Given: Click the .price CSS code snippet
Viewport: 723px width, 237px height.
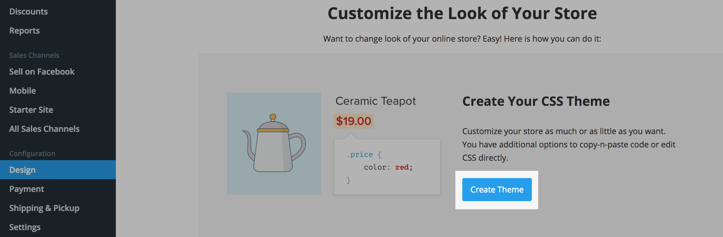Looking at the screenshot, I should point(387,167).
